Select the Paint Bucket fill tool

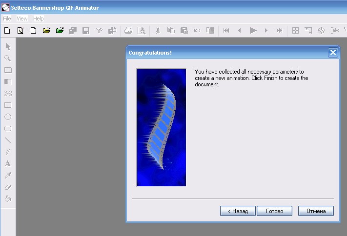[x=8, y=198]
